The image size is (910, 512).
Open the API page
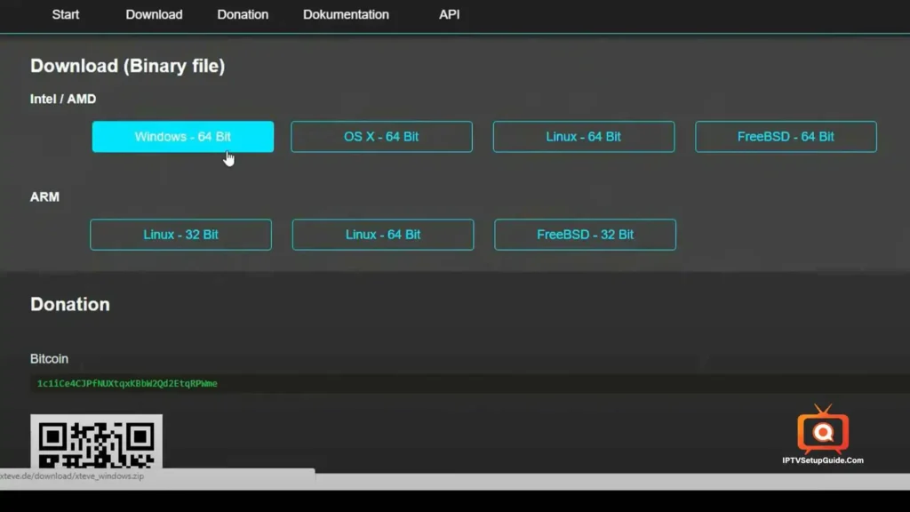click(x=449, y=14)
